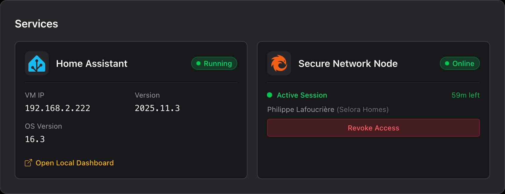Click the Secure Network Node title
505x194 pixels.
pyautogui.click(x=348, y=64)
